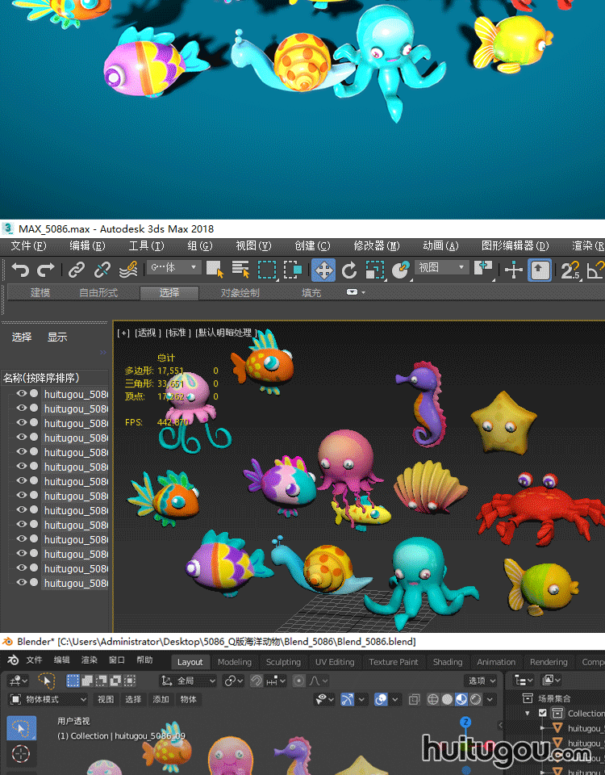Click the 名称(按降序排序) column header
Screen dimensions: 605x775
[41, 378]
